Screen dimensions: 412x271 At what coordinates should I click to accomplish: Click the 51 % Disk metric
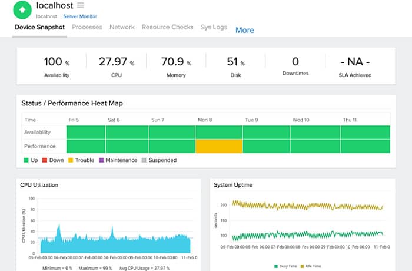pyautogui.click(x=235, y=67)
